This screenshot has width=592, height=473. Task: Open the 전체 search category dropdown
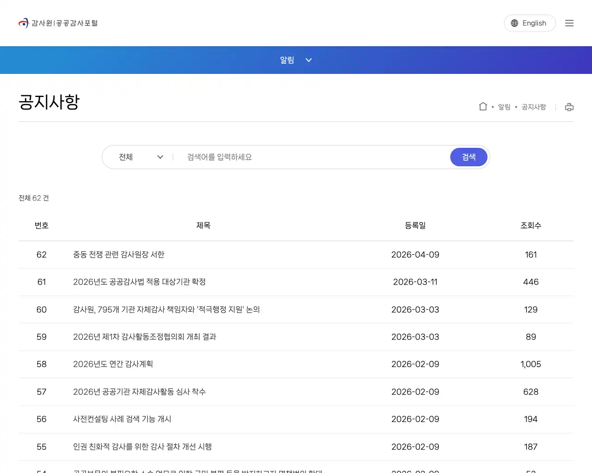[x=141, y=157]
